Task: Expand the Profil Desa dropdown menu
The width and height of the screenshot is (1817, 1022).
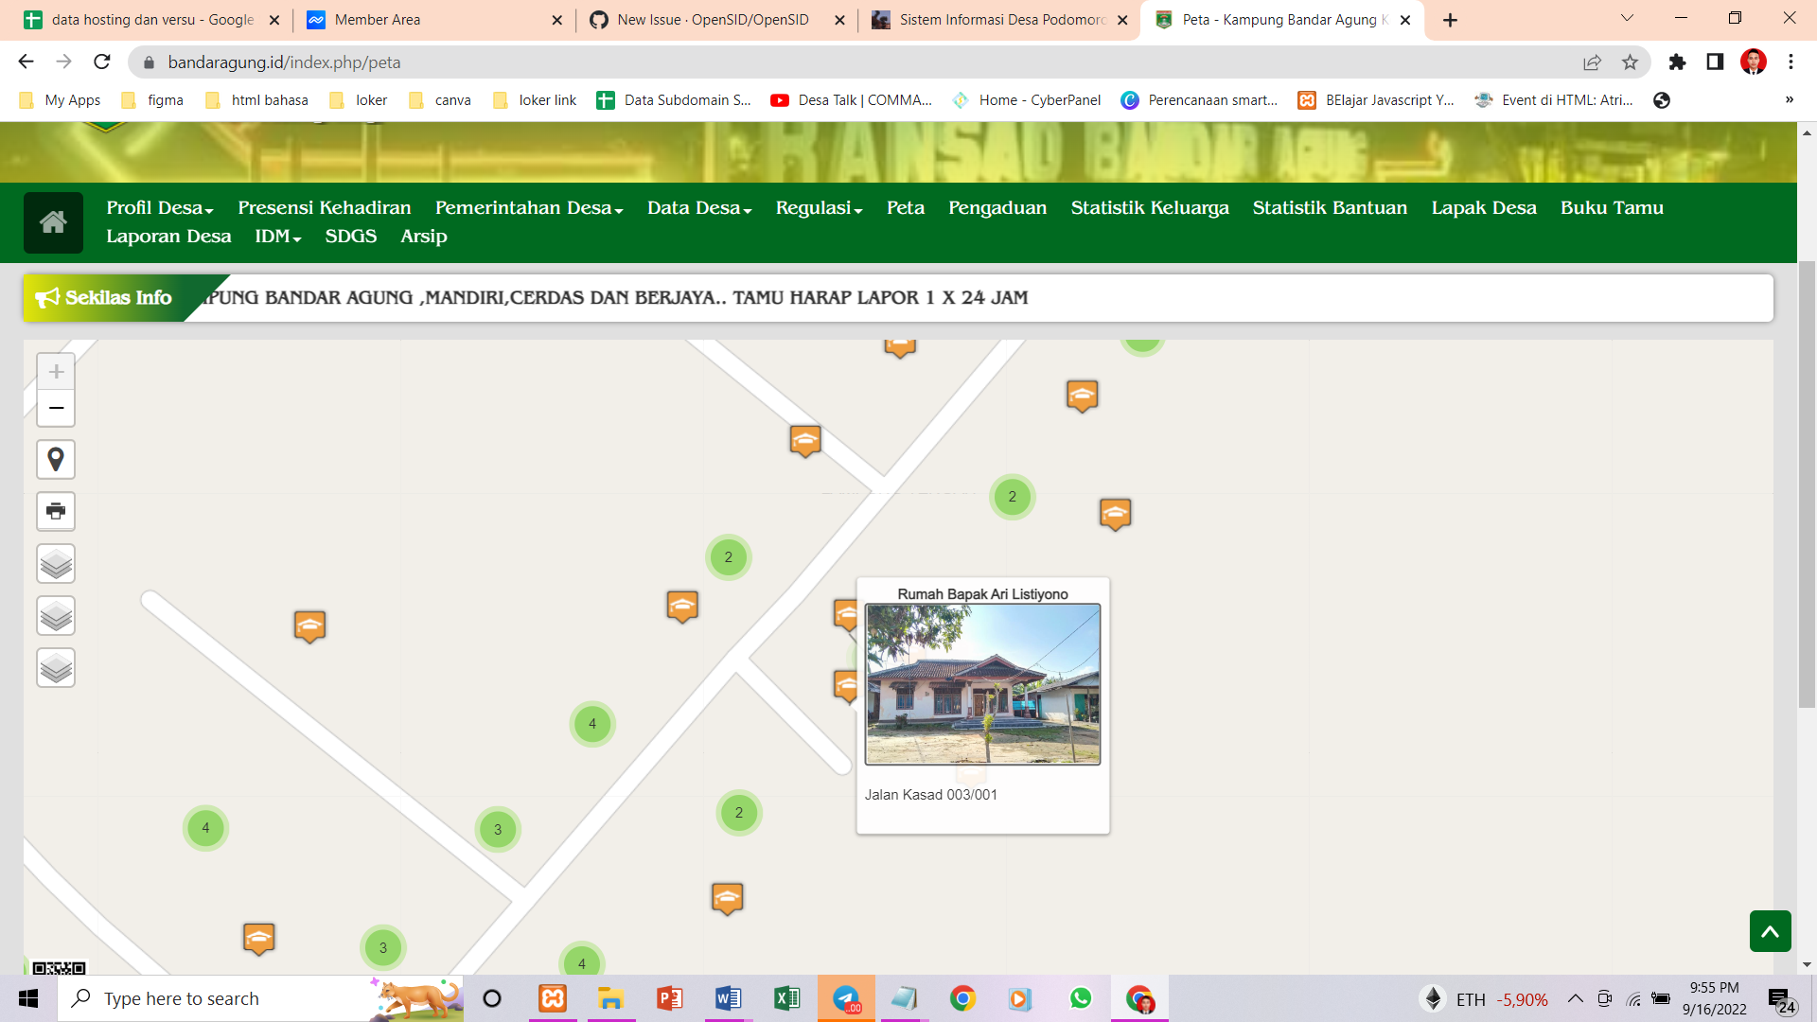Action: click(159, 207)
